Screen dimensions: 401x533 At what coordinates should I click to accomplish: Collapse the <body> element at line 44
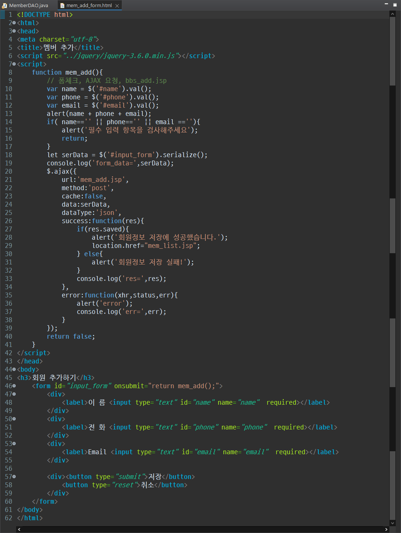14,369
